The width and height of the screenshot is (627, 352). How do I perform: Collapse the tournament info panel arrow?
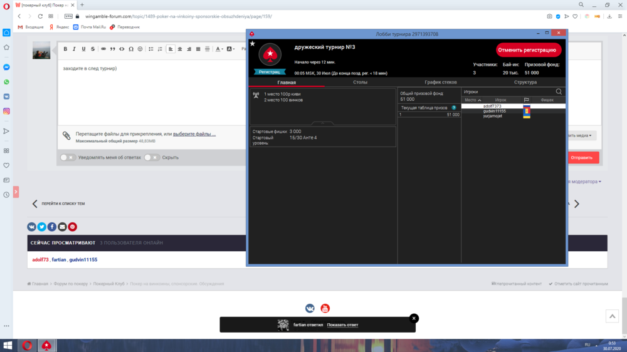[x=322, y=123]
